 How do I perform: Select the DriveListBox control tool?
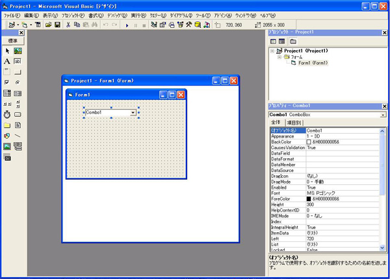tap(18, 115)
